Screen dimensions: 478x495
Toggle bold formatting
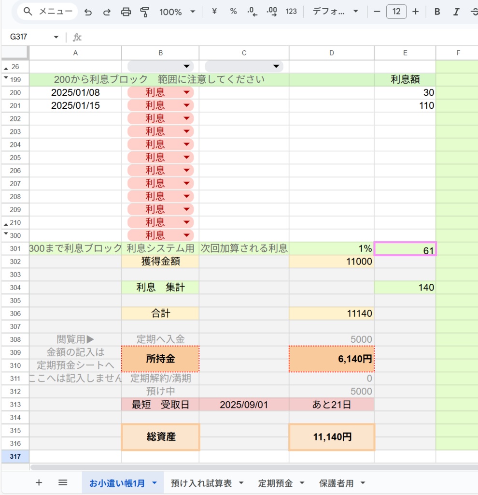[x=437, y=12]
